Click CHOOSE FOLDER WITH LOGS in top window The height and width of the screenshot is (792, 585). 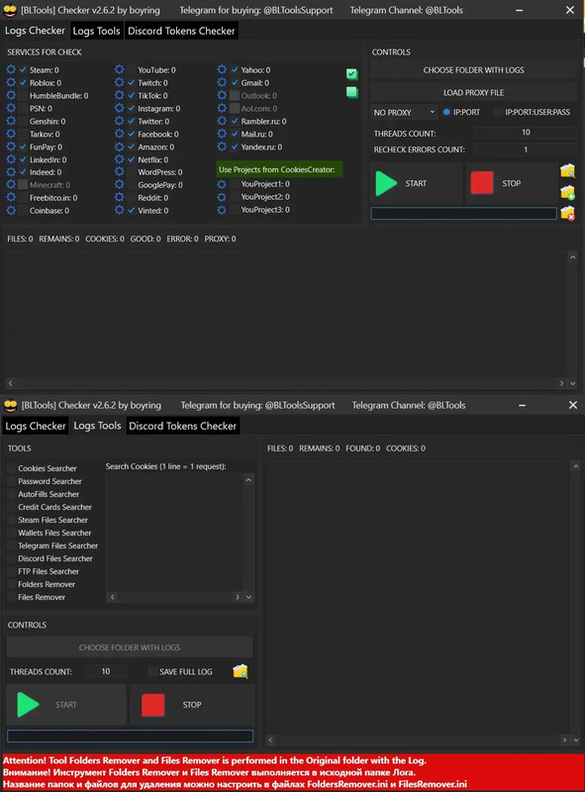point(473,69)
